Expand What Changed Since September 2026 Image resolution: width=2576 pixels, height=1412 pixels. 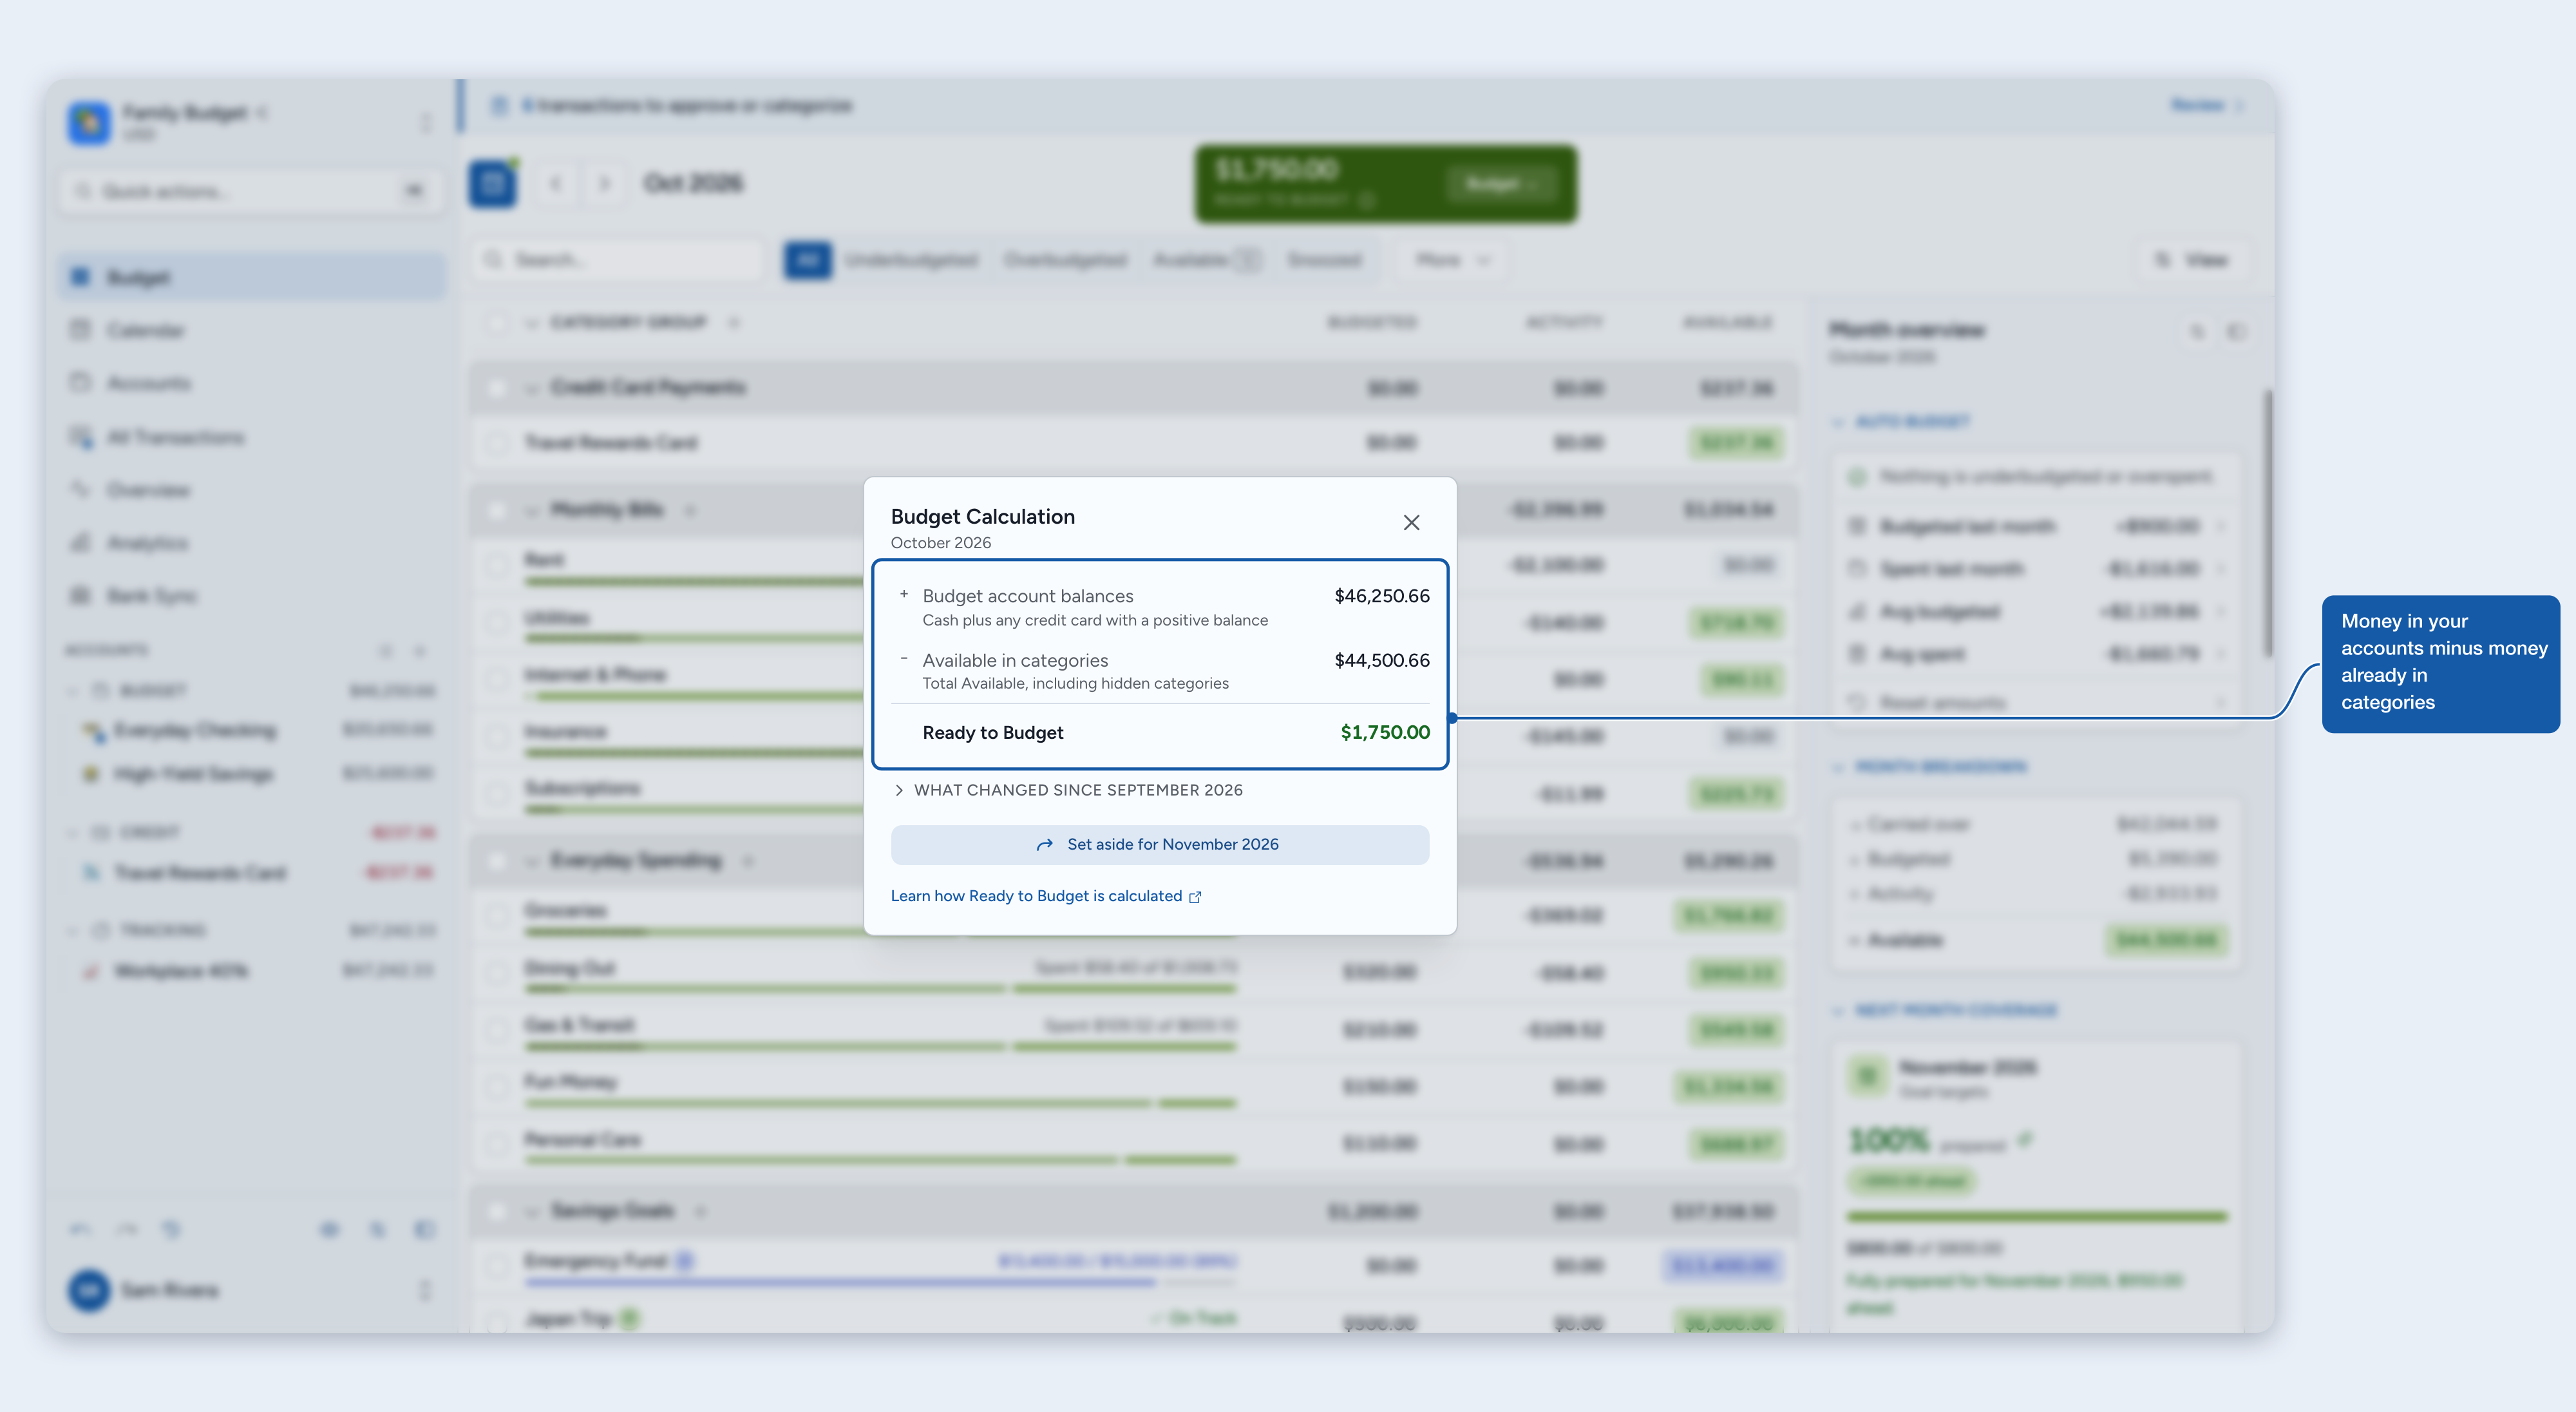pyautogui.click(x=1068, y=790)
